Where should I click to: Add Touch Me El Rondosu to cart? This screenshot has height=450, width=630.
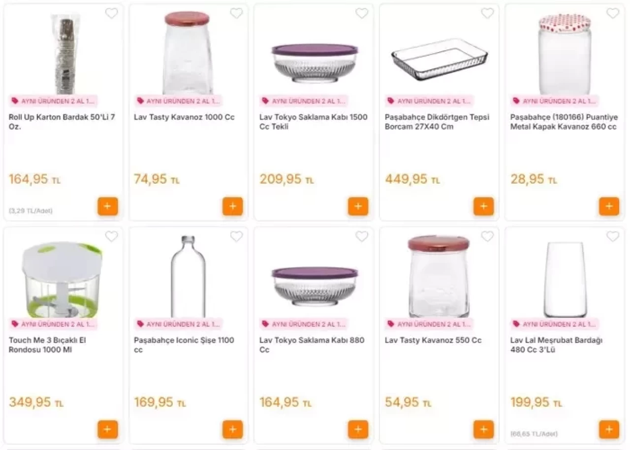tap(107, 429)
